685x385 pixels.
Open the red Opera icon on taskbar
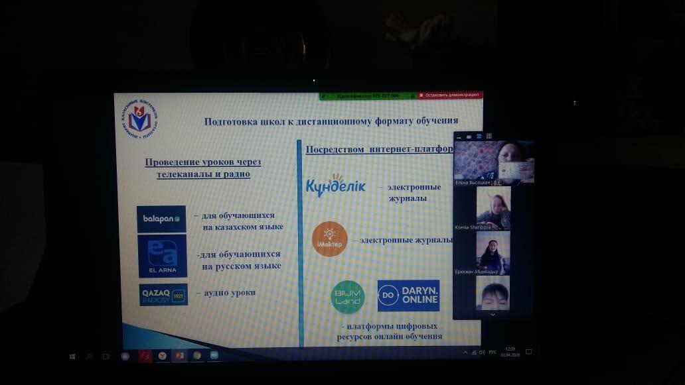click(145, 357)
